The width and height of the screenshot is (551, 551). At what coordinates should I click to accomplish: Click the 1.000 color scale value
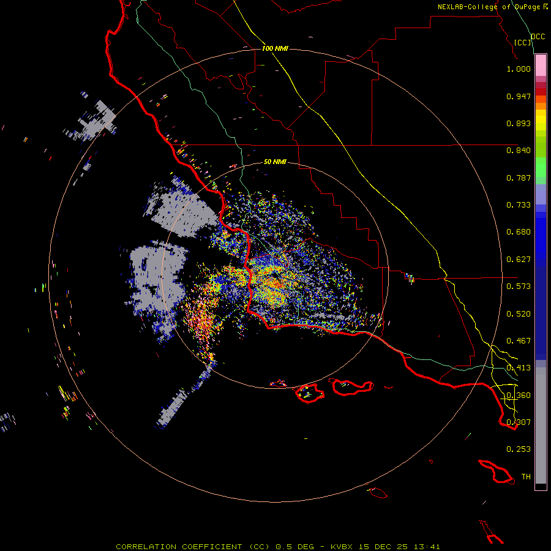[519, 69]
